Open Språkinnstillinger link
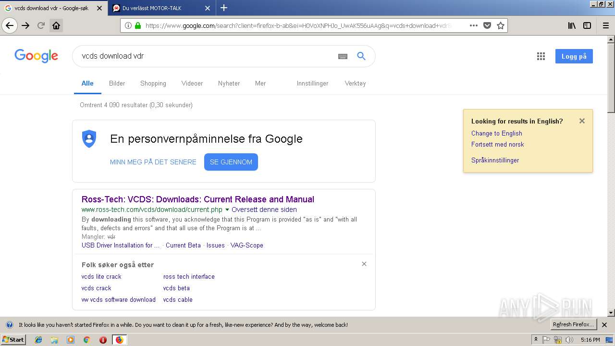Screen dimensions: 615x346 (x=495, y=161)
